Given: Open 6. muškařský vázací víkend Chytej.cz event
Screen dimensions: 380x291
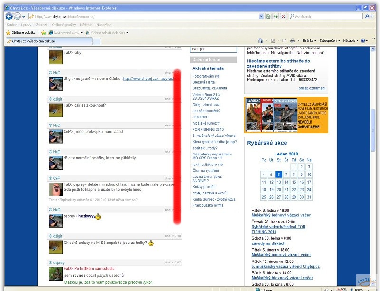Looking at the screenshot, I should (285, 266).
